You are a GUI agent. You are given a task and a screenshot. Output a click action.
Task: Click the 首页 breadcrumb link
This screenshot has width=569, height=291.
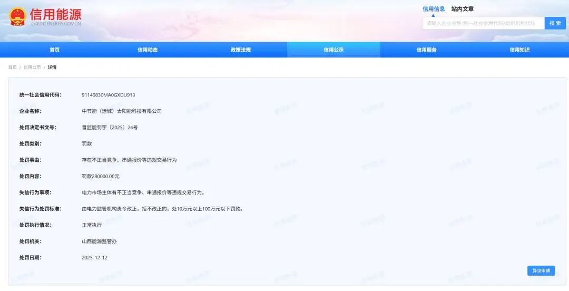click(x=12, y=67)
